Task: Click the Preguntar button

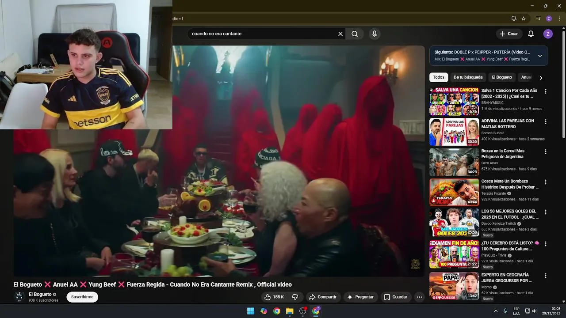Action: click(360, 297)
